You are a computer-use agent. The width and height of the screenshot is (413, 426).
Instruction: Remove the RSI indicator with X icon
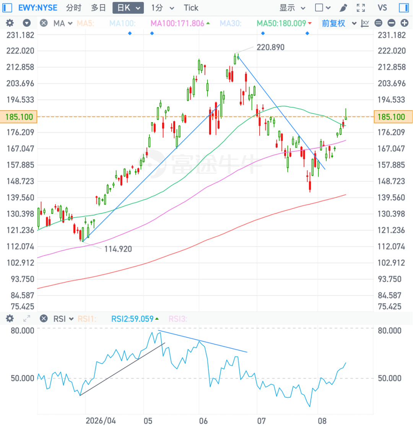point(44,319)
